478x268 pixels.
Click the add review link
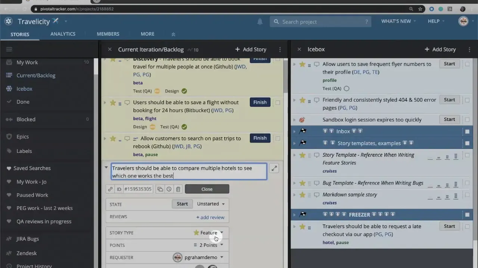(210, 217)
